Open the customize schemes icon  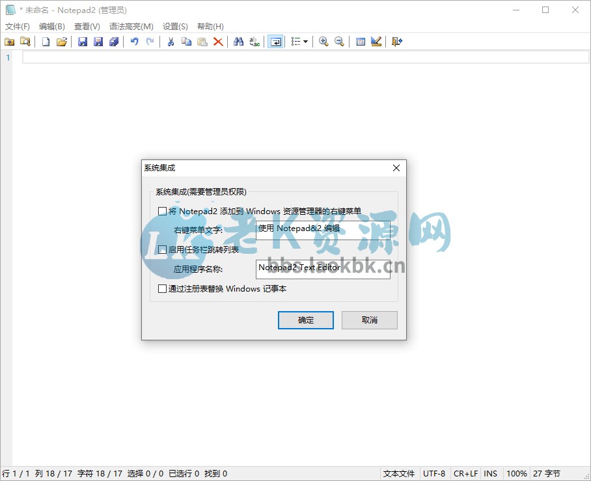pos(376,42)
